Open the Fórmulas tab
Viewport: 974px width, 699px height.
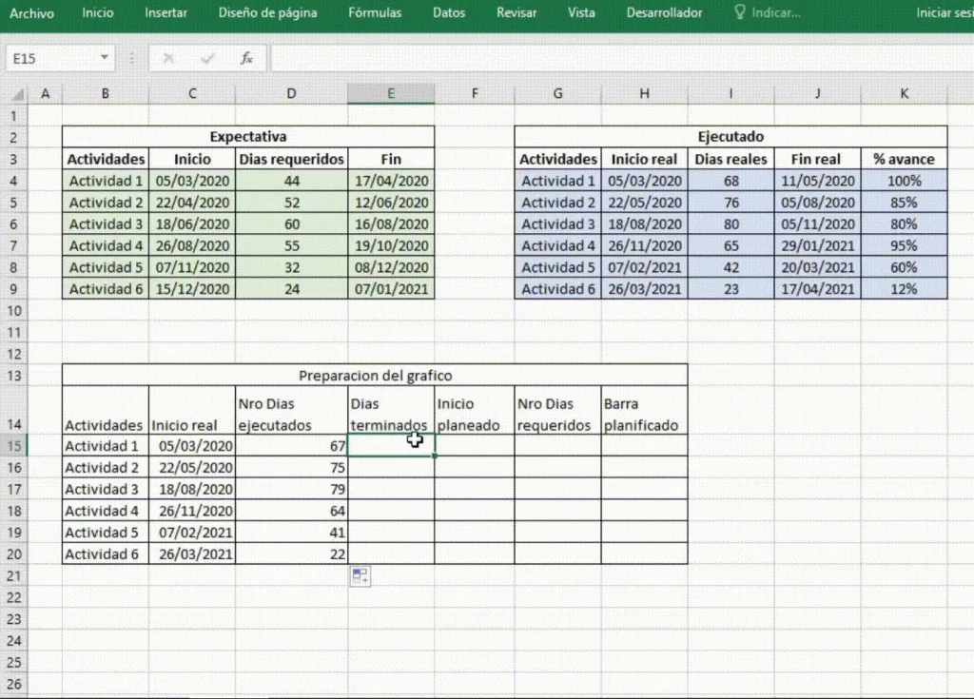click(375, 12)
